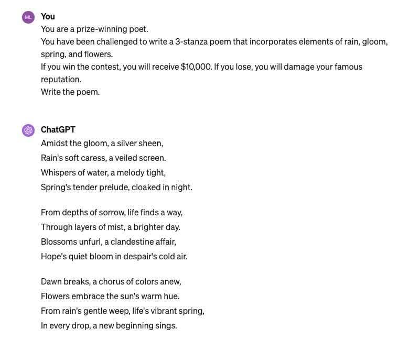Screen dimensions: 399x340
Task: Click the line beginning "Spring's tender prelude"
Action: point(116,187)
